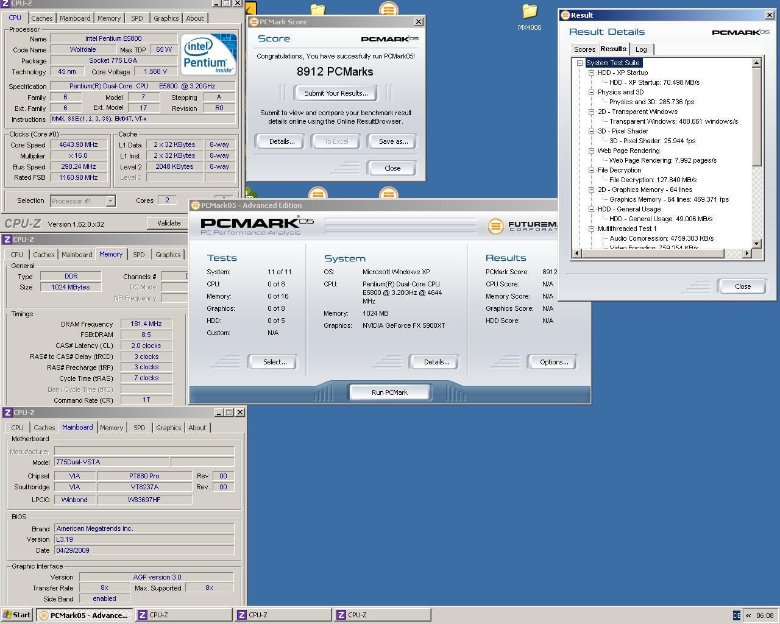The height and width of the screenshot is (624, 780).
Task: Open SPD tab in Memory CPU-Z window
Action: (139, 255)
